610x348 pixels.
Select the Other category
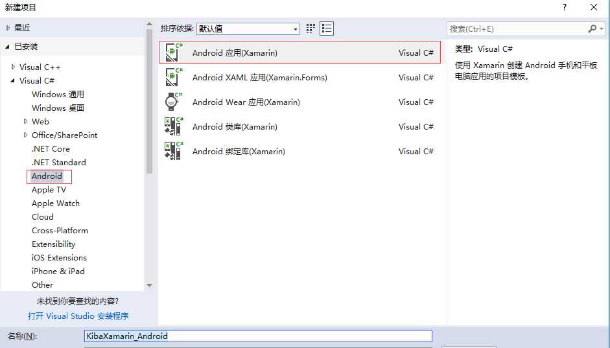point(42,284)
